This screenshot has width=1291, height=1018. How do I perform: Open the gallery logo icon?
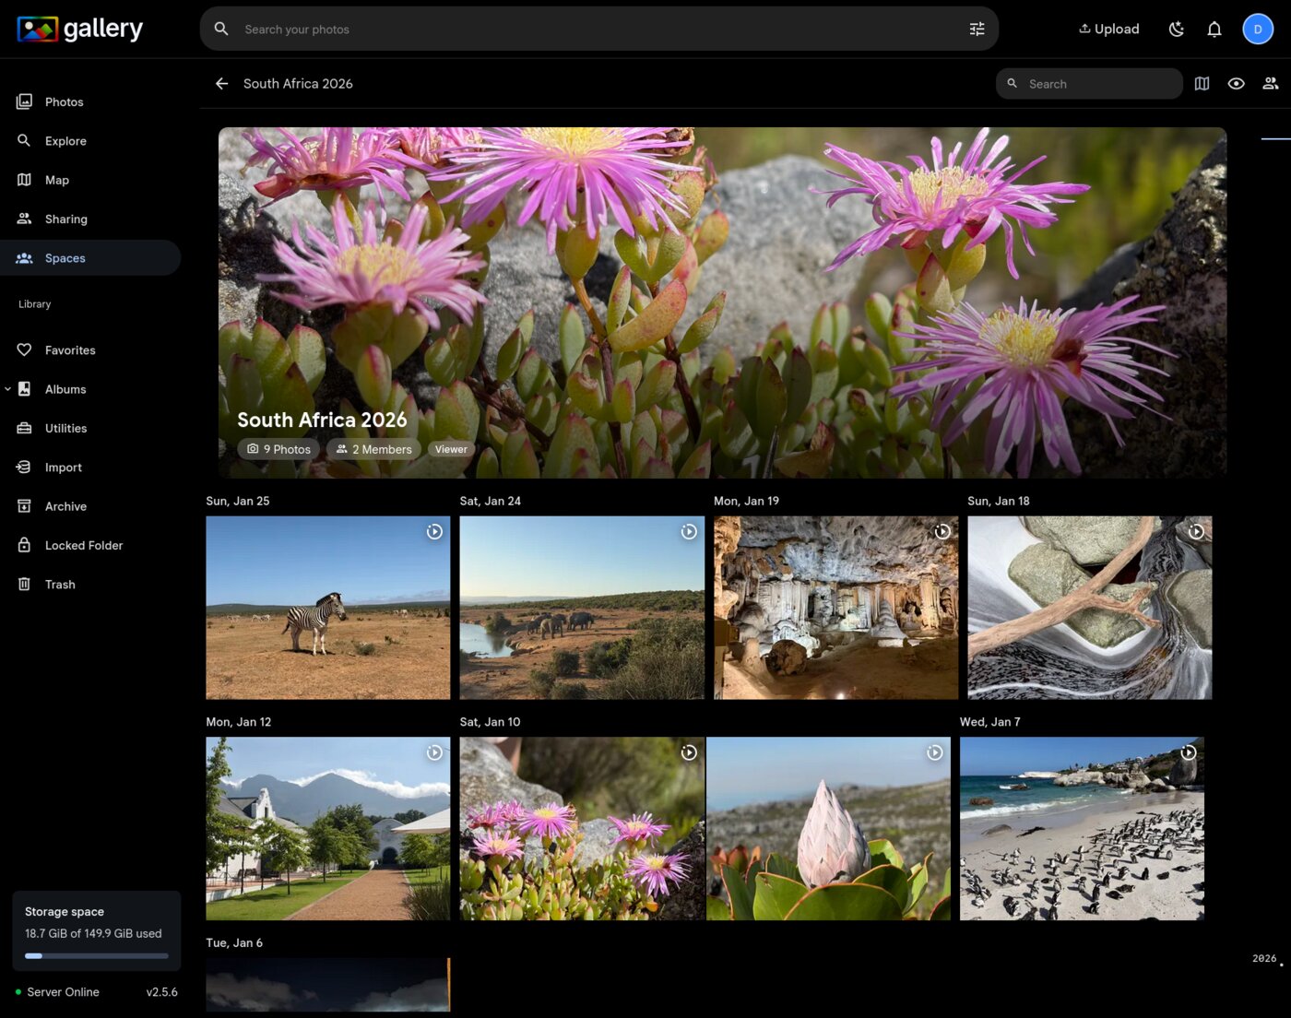(x=37, y=28)
